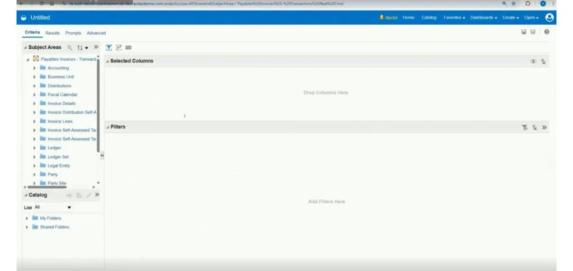Click the create filter icon in Filters header
Screen dimensions: 573x271
(x=524, y=127)
